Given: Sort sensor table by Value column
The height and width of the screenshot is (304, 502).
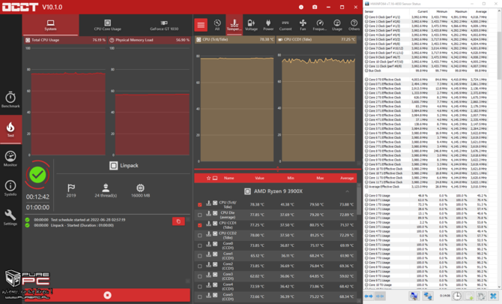Looking at the screenshot, I should point(260,178).
